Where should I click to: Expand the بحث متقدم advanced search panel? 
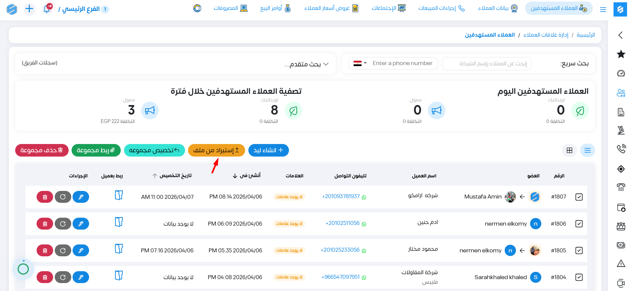point(306,64)
